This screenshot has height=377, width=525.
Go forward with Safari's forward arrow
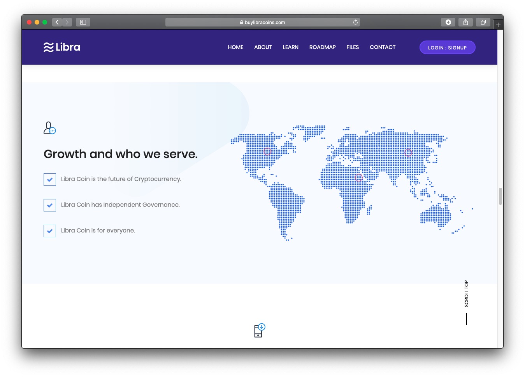(x=67, y=22)
